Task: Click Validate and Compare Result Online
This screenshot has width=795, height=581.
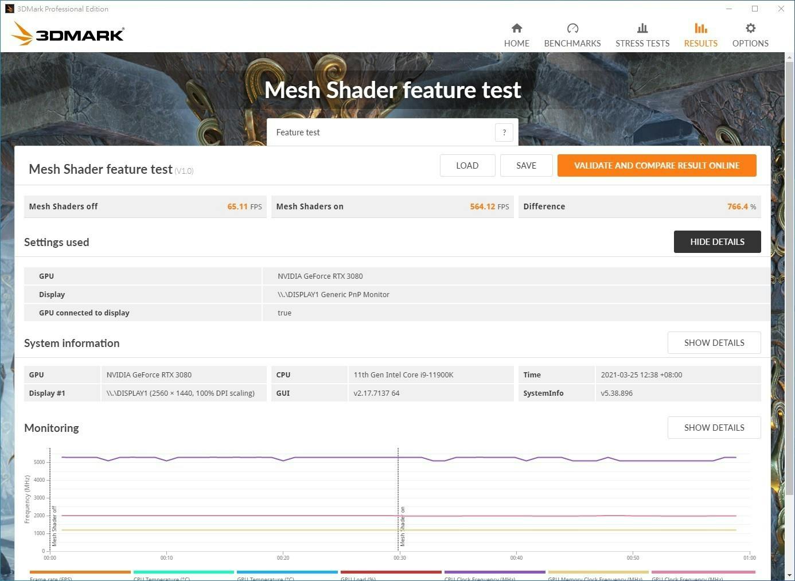Action: pyautogui.click(x=656, y=166)
